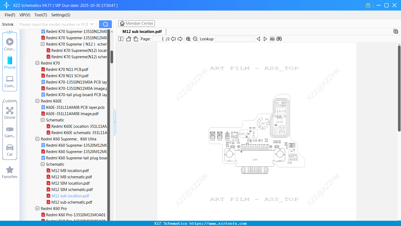Select the M12 sub location.pdf tree entry
This screenshot has width=401, height=226.
[70, 196]
